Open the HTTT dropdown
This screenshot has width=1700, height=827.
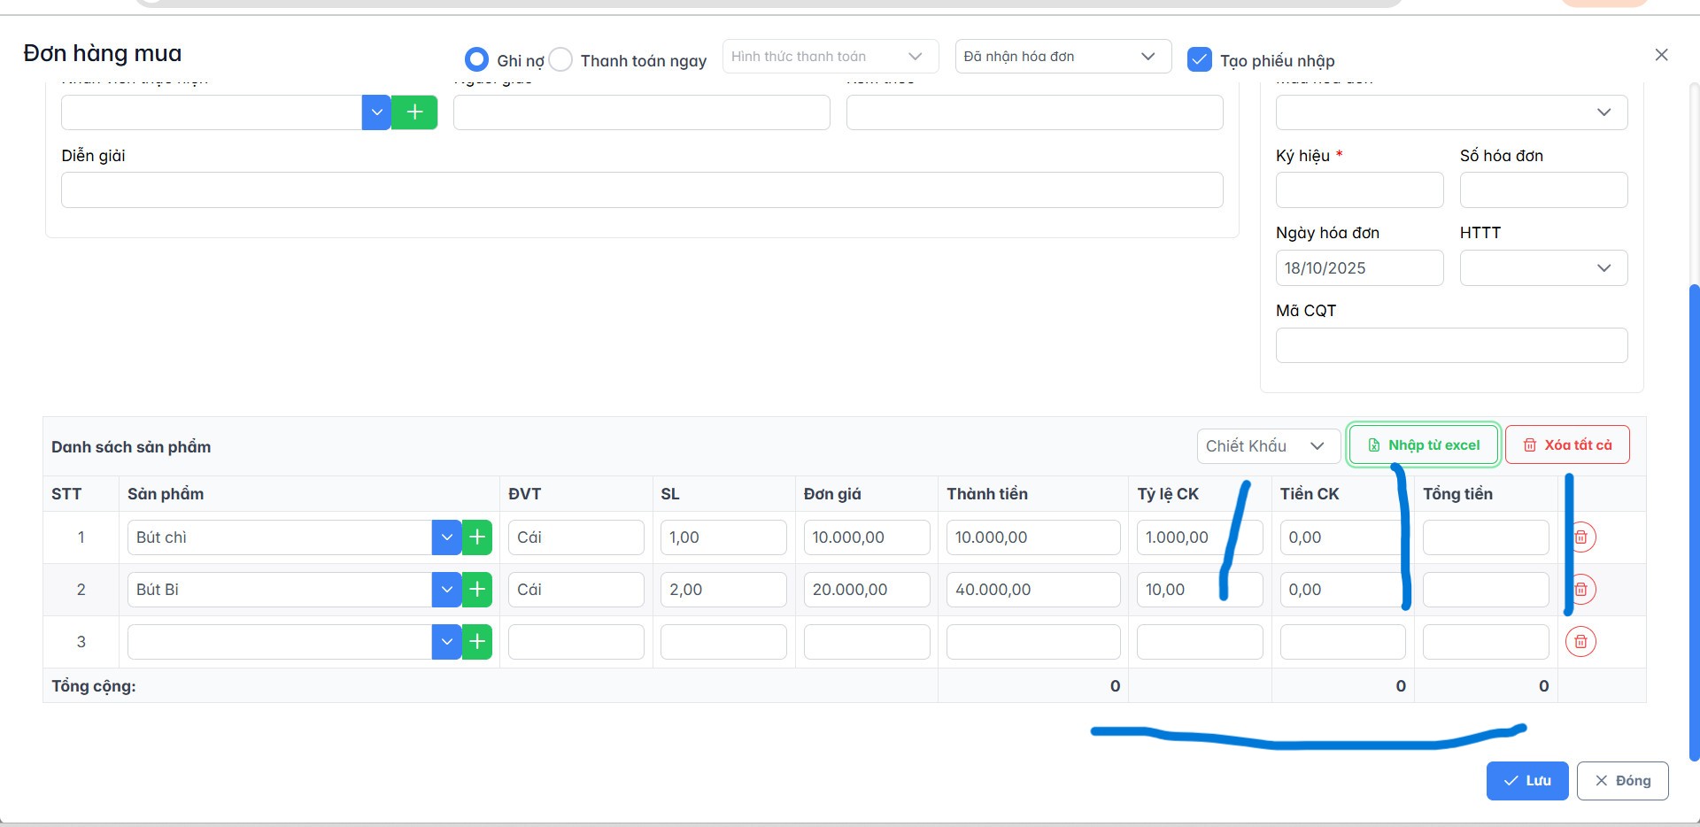[x=1543, y=267]
